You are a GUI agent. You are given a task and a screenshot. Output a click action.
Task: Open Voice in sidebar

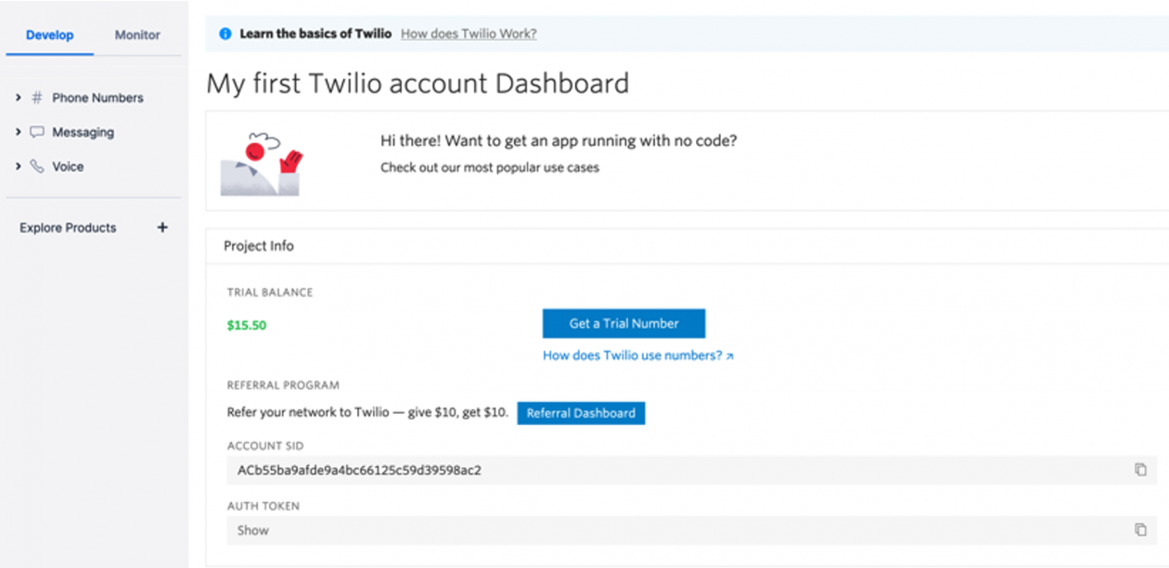click(68, 166)
